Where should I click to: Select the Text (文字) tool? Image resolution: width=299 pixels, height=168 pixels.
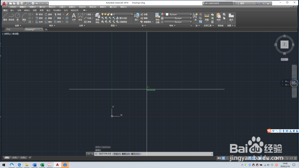point(74,17)
